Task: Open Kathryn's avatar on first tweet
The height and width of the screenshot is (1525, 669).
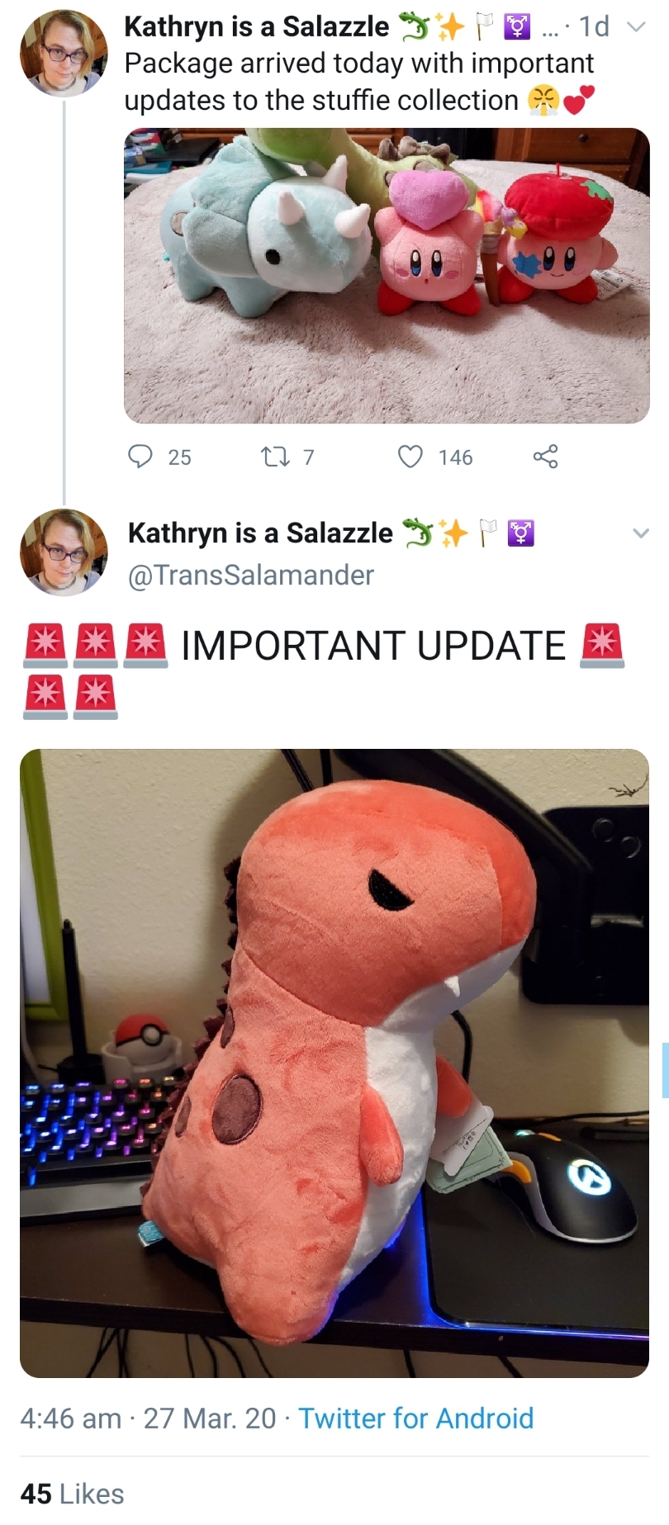Action: (x=64, y=54)
